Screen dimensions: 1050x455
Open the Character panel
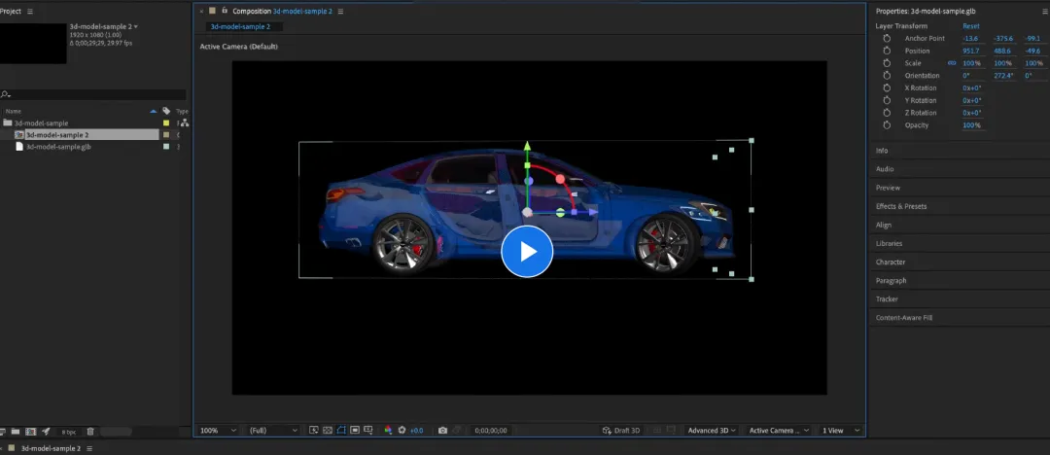[891, 262]
